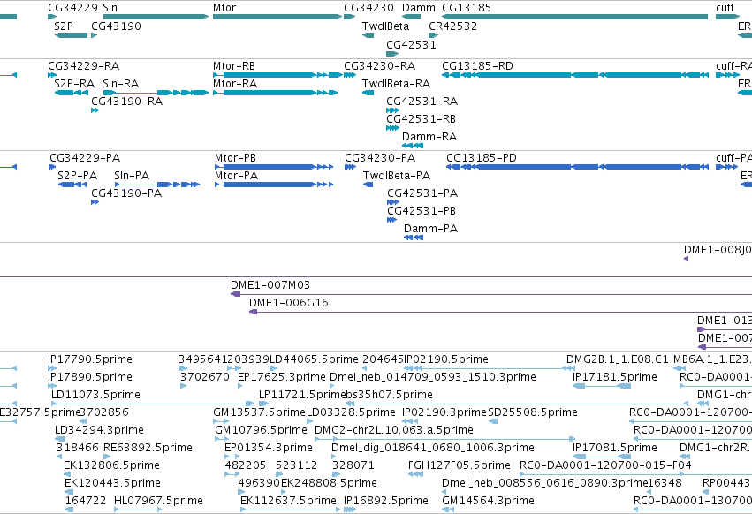The height and width of the screenshot is (514, 752).
Task: Click EST label HL07967.5prime
Action: tap(159, 501)
